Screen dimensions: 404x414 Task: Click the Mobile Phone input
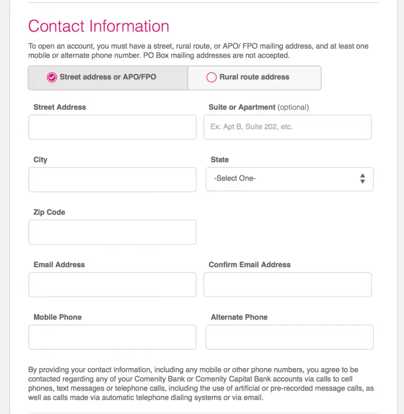click(112, 337)
